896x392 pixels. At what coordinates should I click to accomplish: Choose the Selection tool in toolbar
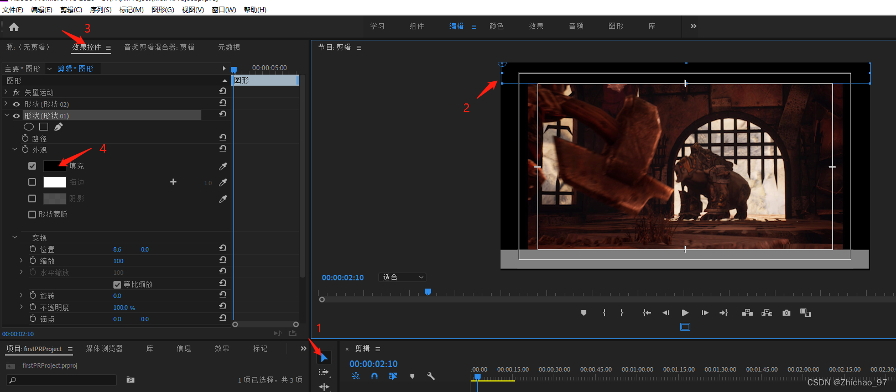pyautogui.click(x=324, y=357)
